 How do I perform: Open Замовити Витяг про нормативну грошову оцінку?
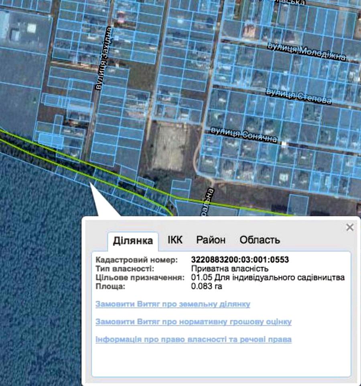pyautogui.click(x=193, y=322)
